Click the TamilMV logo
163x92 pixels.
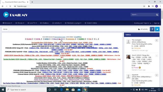click(16, 15)
